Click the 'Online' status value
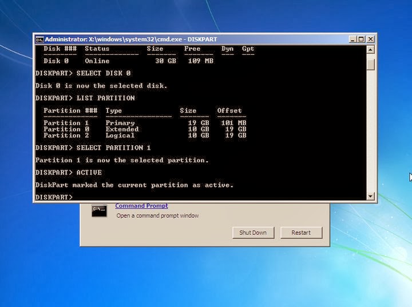Viewport: 412px width, 307px height. (97, 61)
